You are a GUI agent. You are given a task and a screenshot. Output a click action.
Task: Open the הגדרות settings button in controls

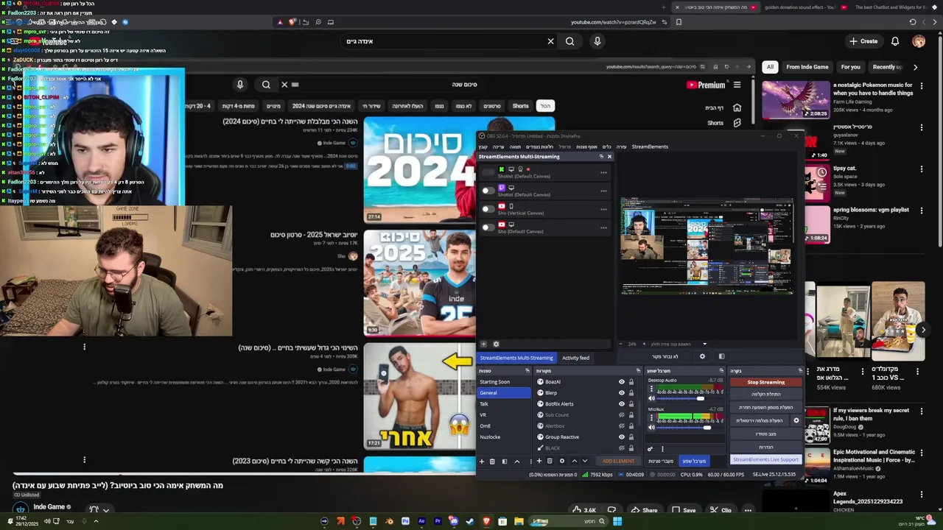(766, 447)
